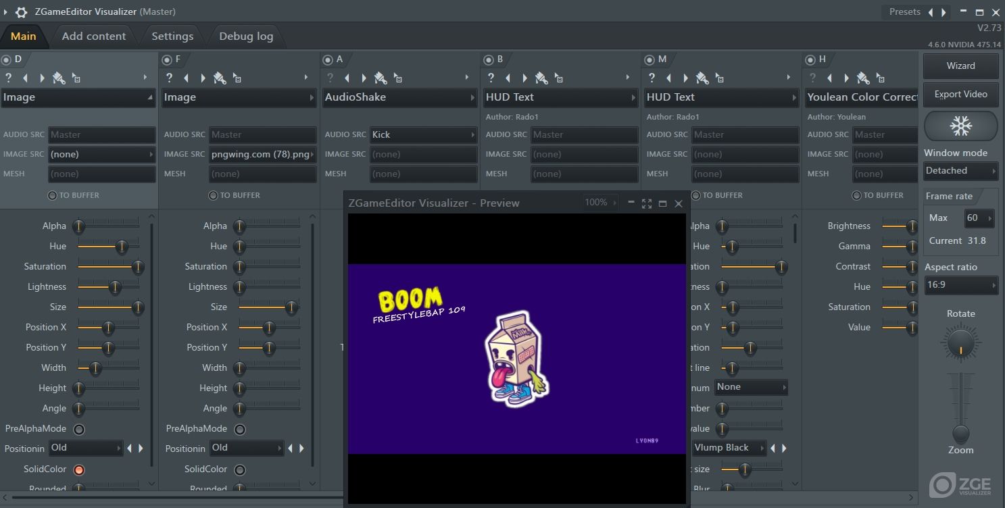This screenshot has height=508, width=1005.
Task: Open the pngwing.com image source dropdown
Action: (263, 154)
